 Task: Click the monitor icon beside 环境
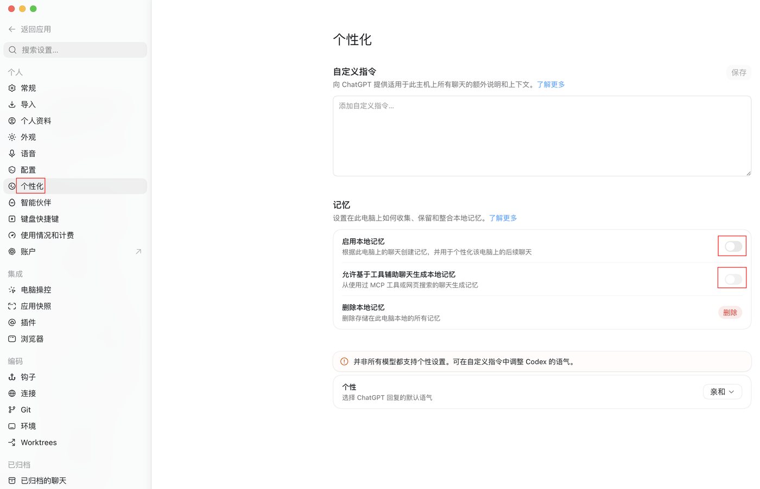[12, 426]
